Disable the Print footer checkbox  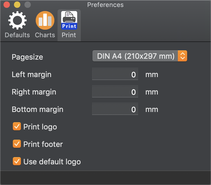click(17, 144)
